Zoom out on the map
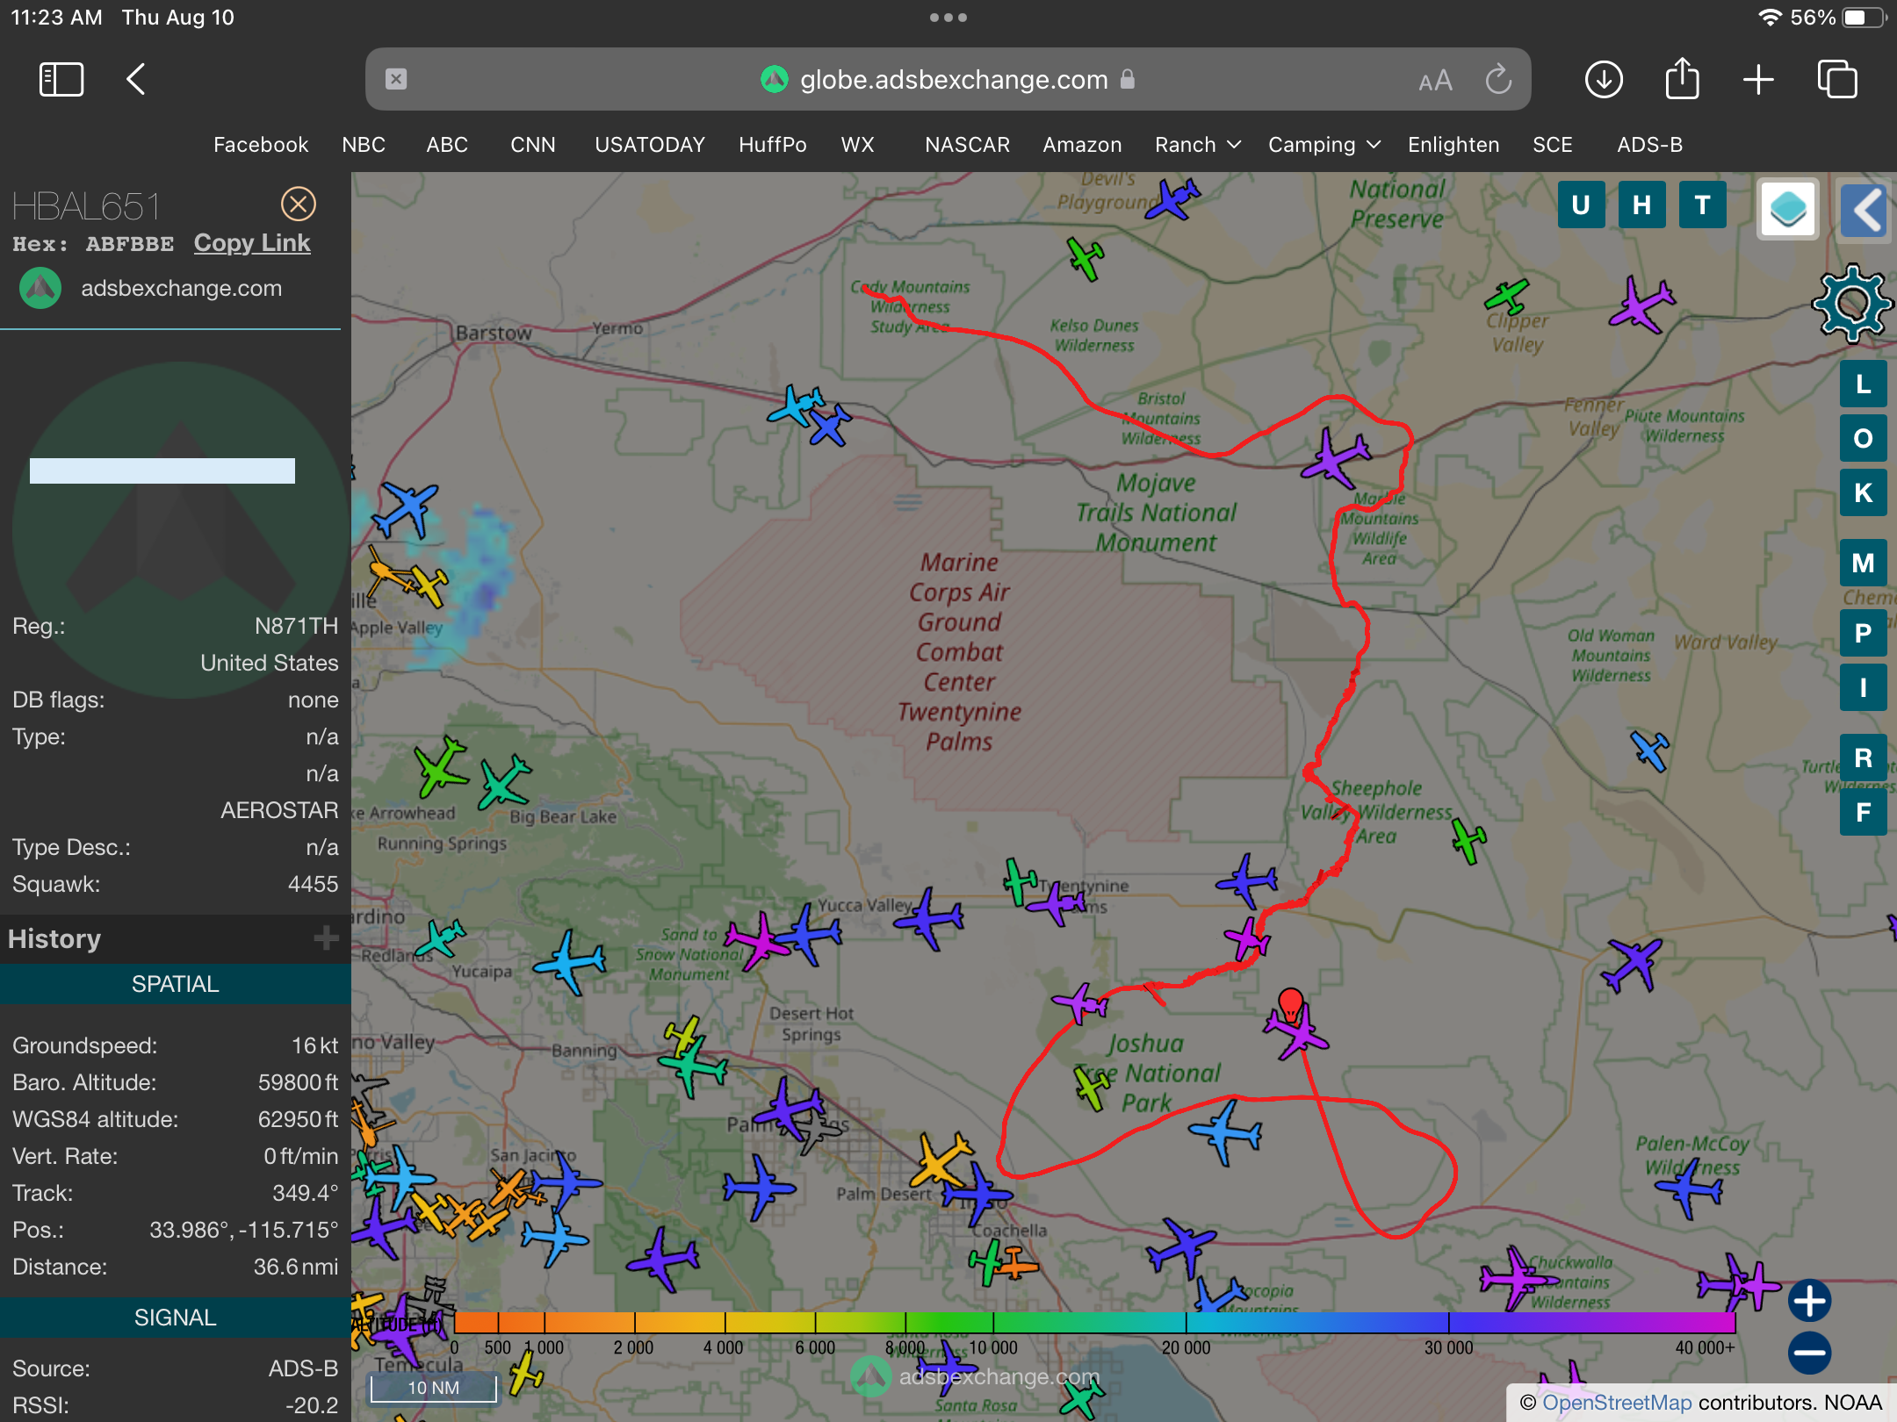Screen dimensions: 1897x1422 pos(1809,1354)
